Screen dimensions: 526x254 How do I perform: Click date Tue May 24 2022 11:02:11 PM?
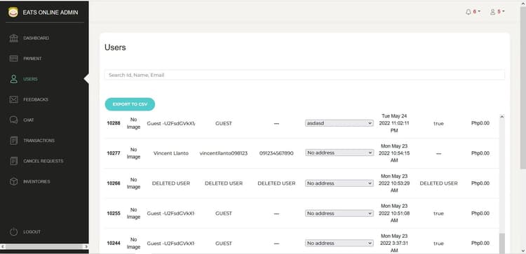394,123
